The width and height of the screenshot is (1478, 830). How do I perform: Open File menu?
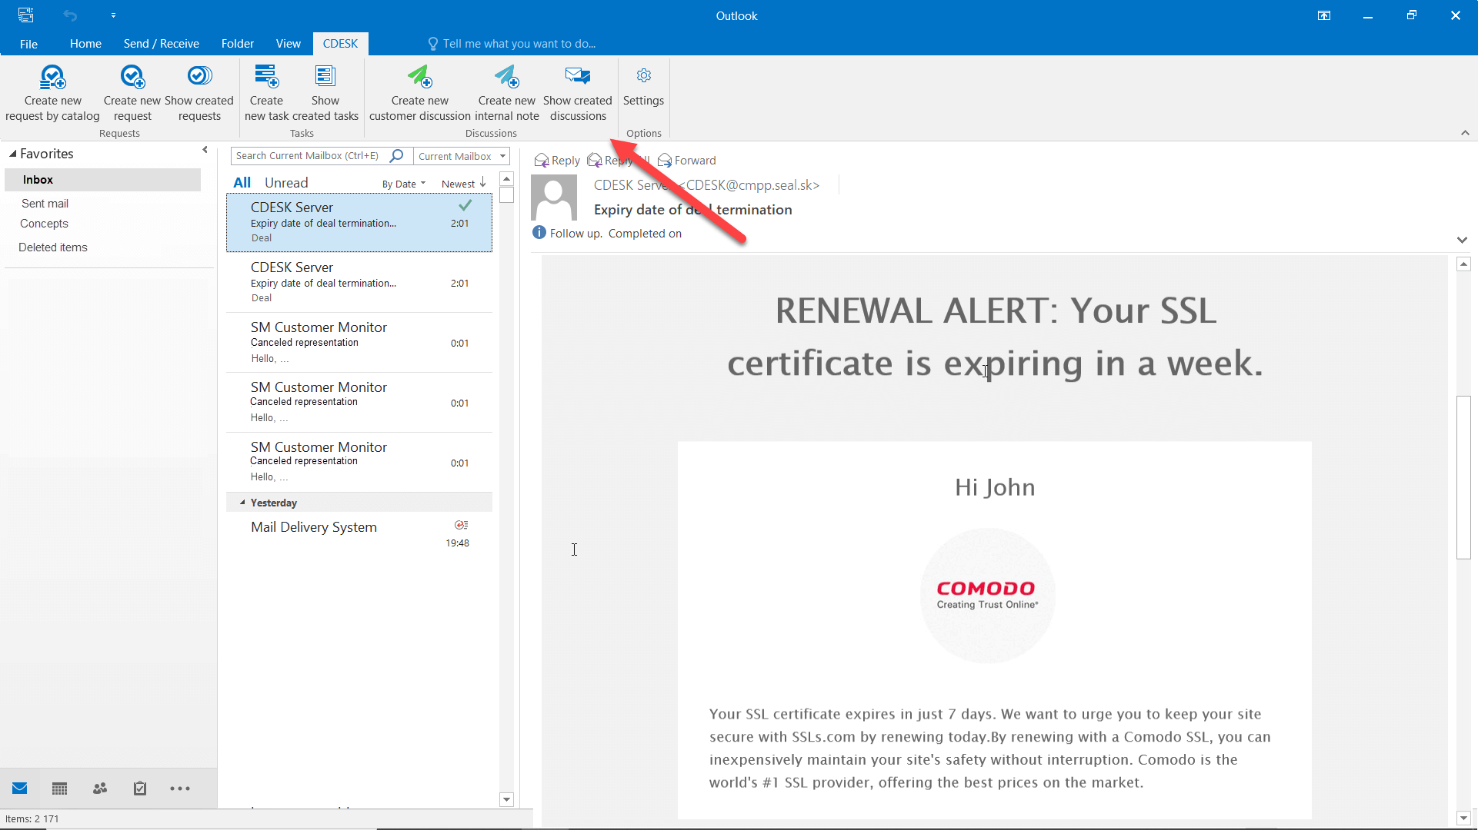[x=28, y=44]
